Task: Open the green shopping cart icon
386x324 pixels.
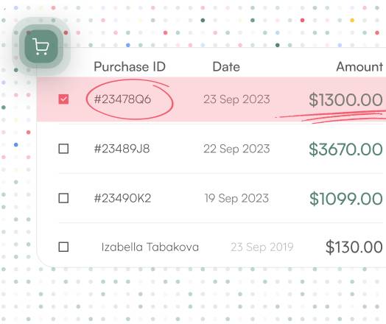Action: tap(41, 46)
